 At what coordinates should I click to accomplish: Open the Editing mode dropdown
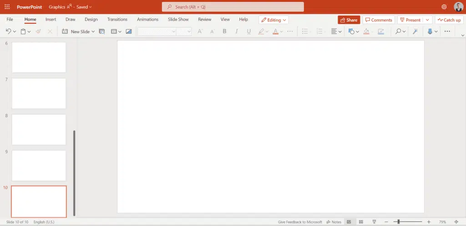(x=274, y=20)
